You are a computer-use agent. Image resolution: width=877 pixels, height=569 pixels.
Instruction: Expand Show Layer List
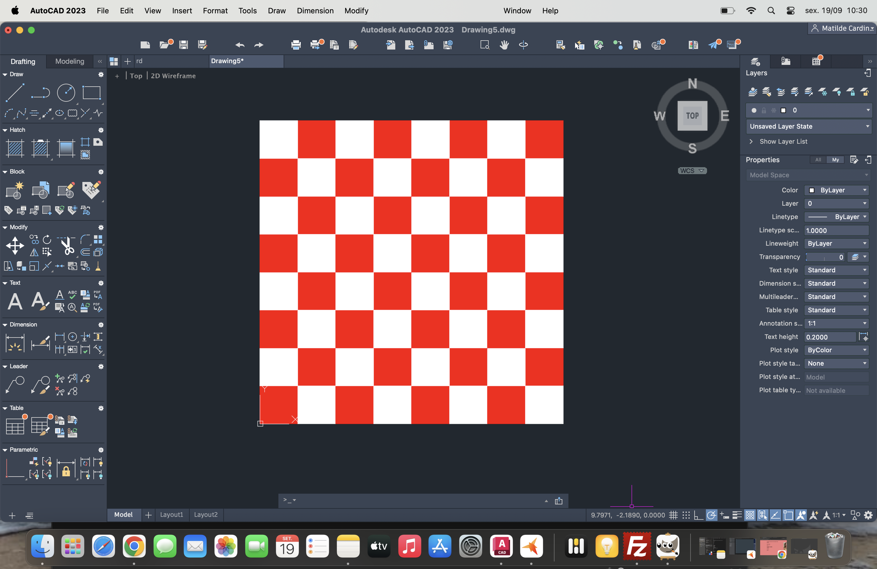(783, 141)
